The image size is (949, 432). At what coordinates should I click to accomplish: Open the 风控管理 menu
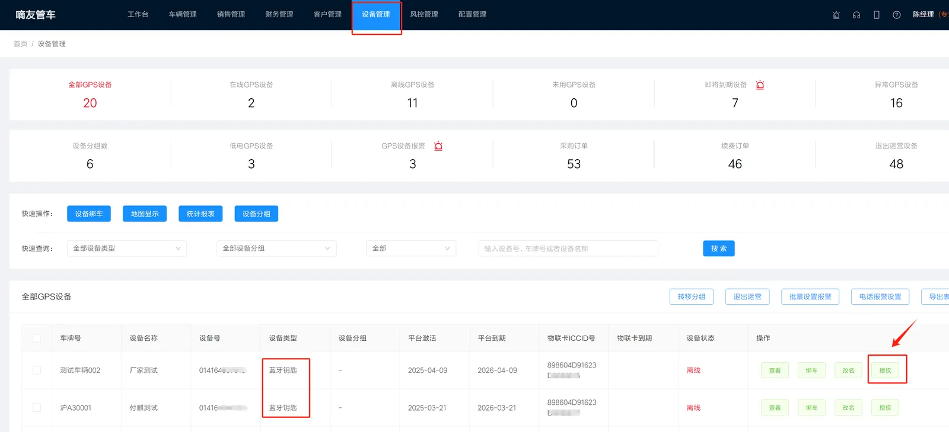click(x=424, y=15)
